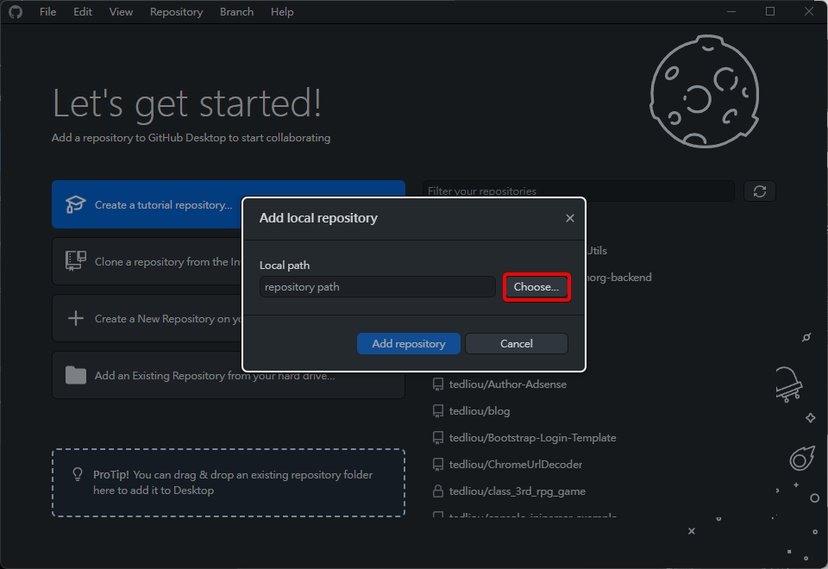Click the lightbulb ProTip icon
This screenshot has height=569, width=828.
(x=78, y=474)
